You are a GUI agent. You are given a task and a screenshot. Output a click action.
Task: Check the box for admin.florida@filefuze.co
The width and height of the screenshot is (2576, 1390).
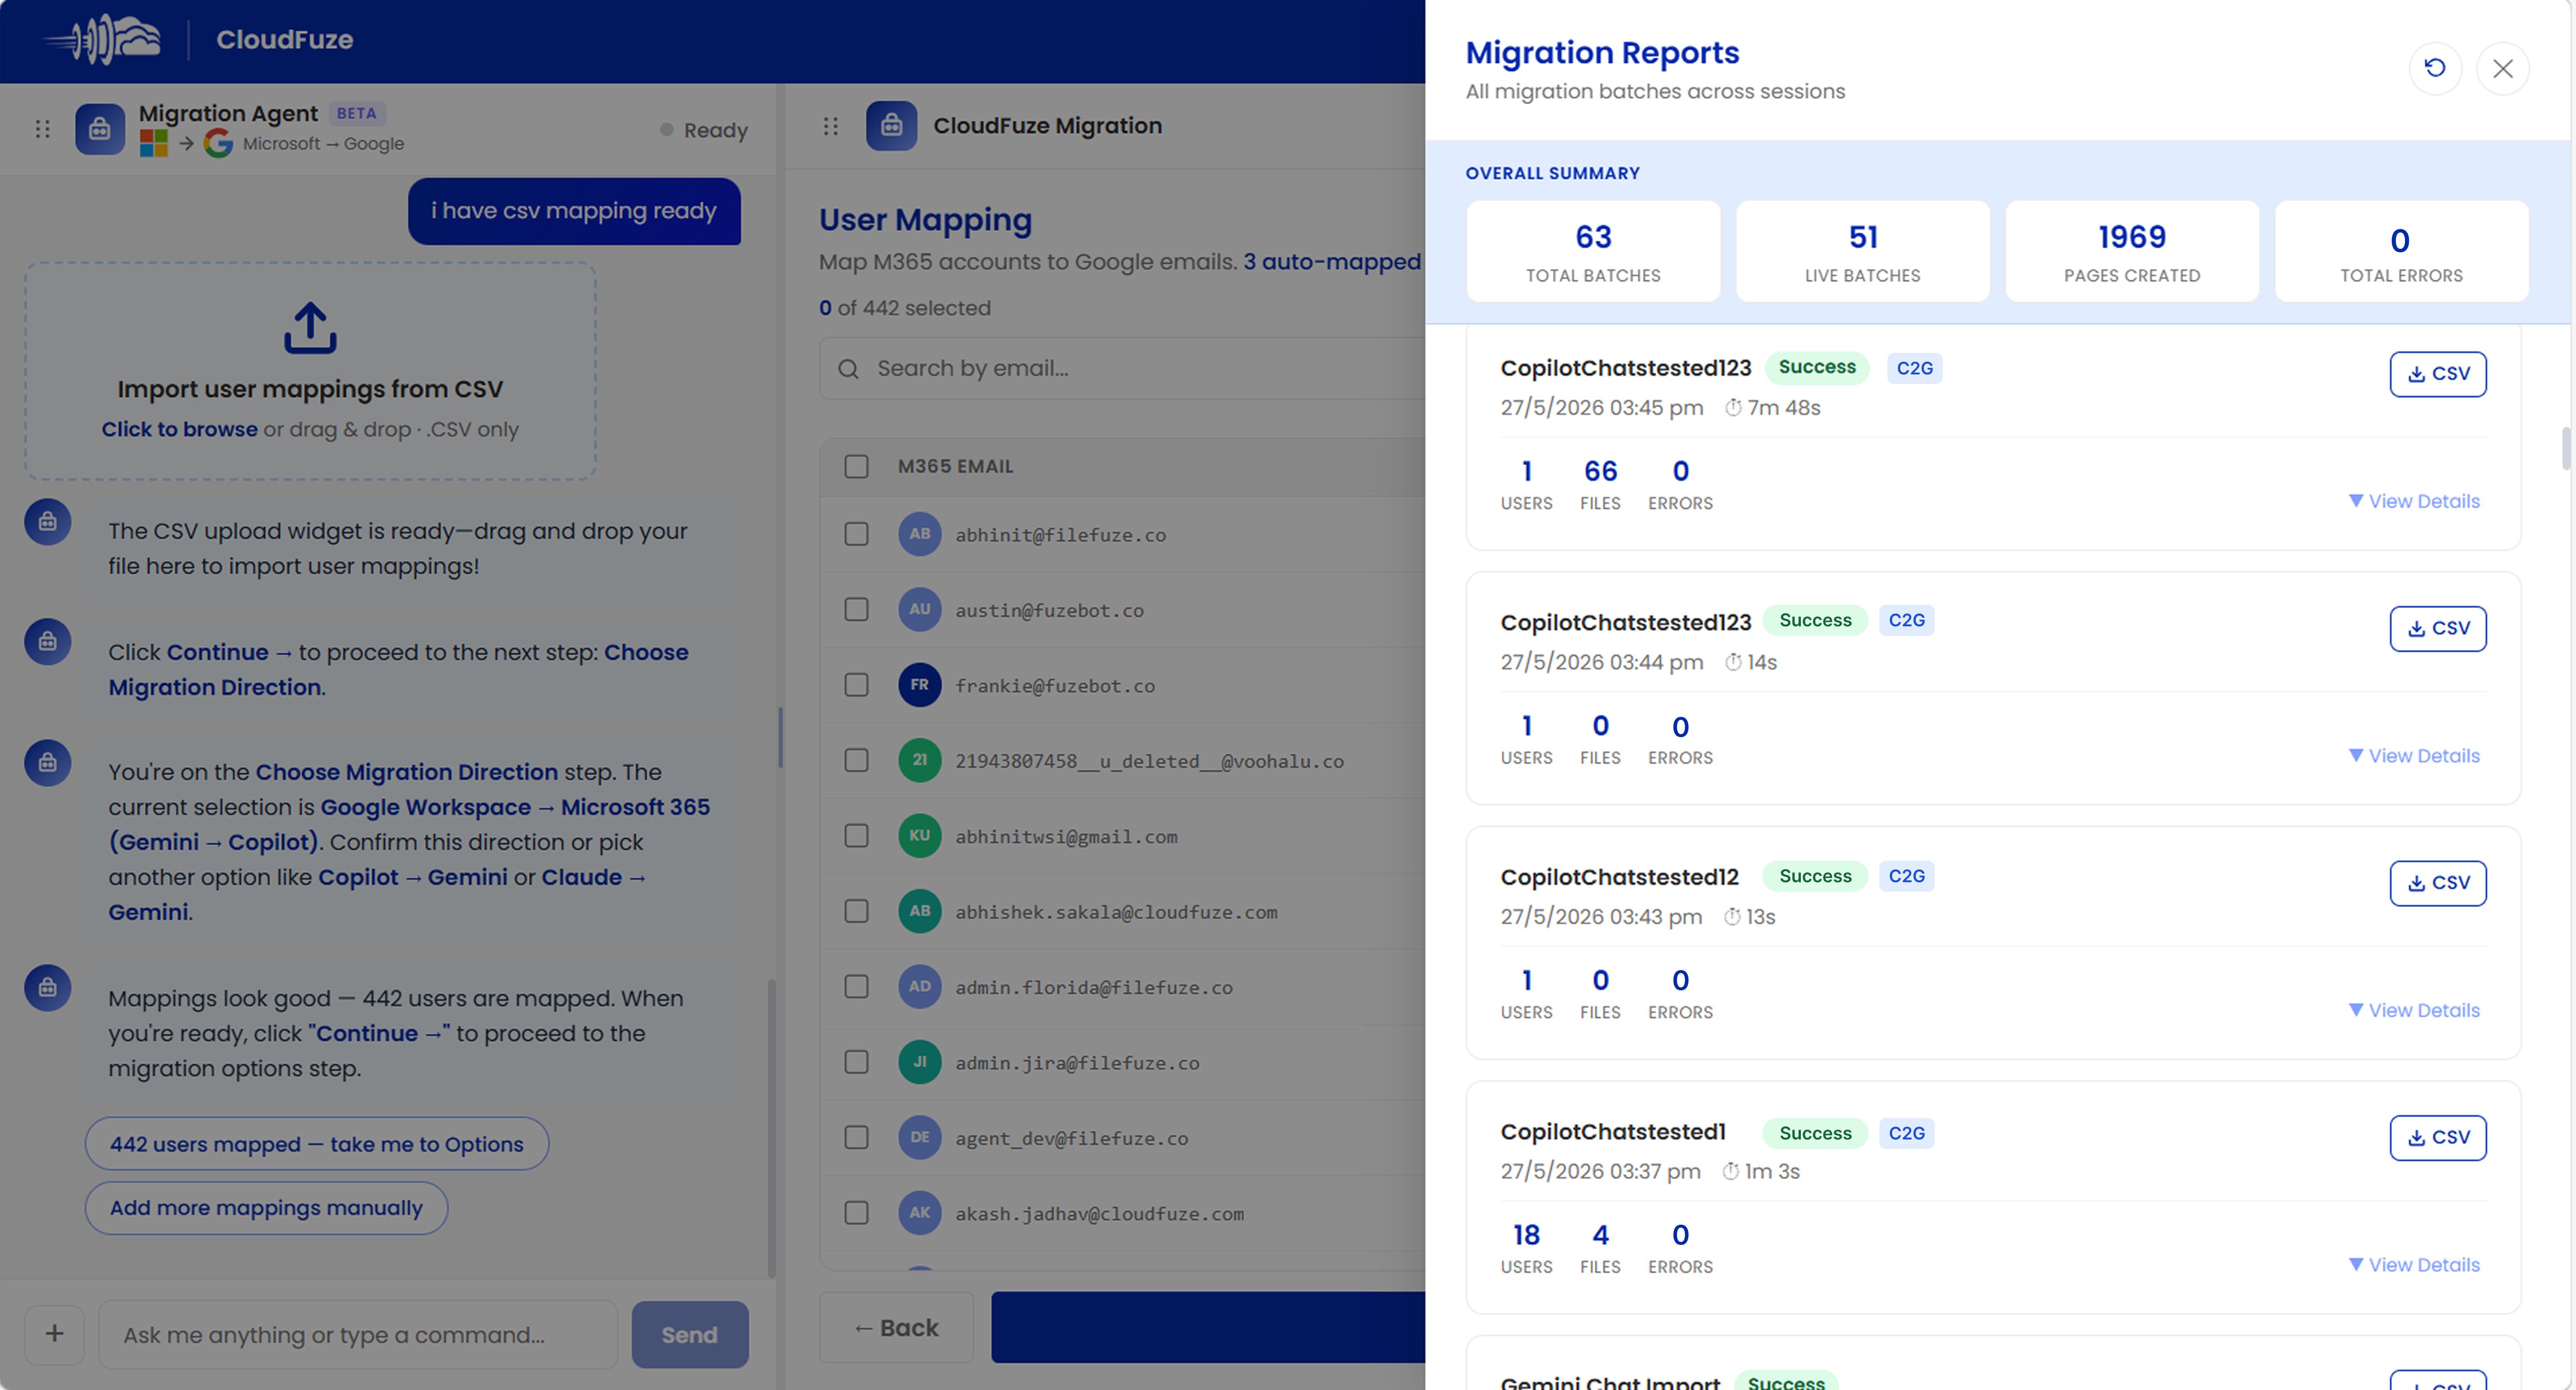856,987
